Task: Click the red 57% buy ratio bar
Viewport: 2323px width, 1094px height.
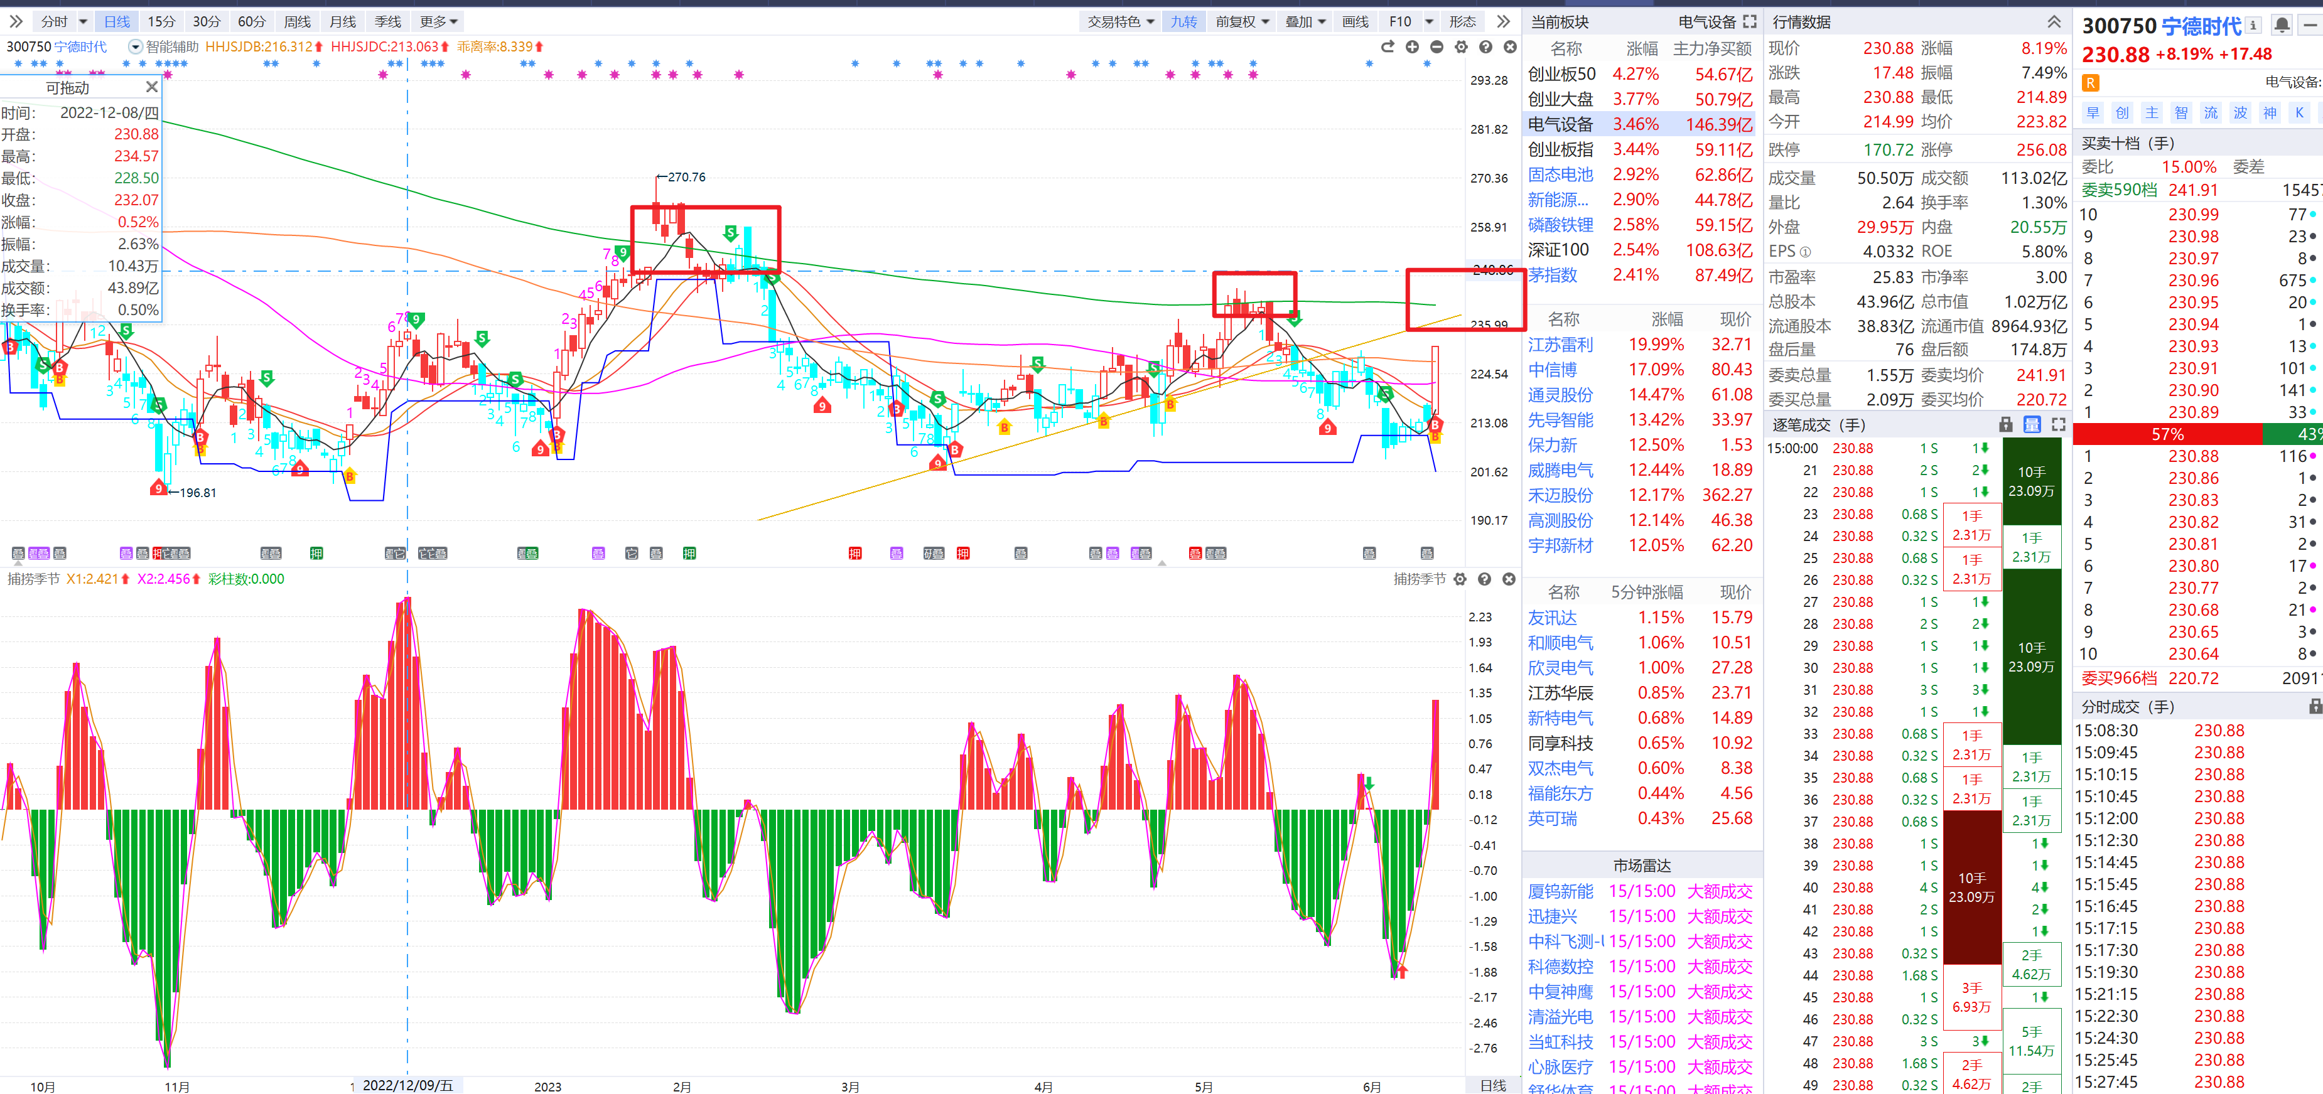Action: coord(2168,434)
